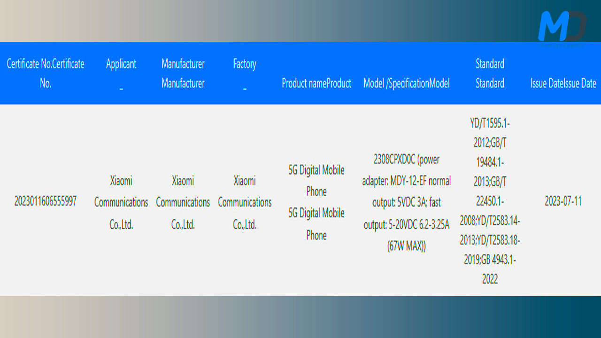Select the first 5G Digital Mobile Phone text

point(316,181)
